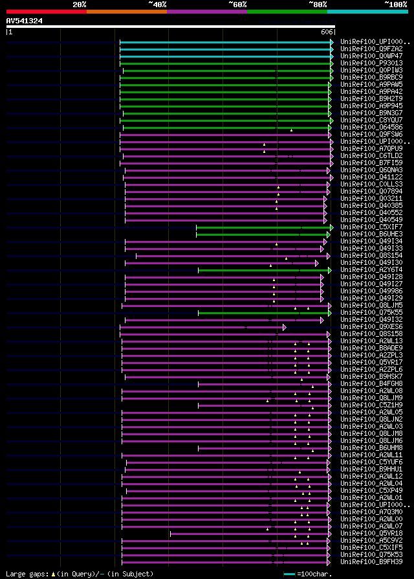414x579 pixels.
Task: Click the purple alignment bar for Q9XES6
Action: [x=202, y=327]
